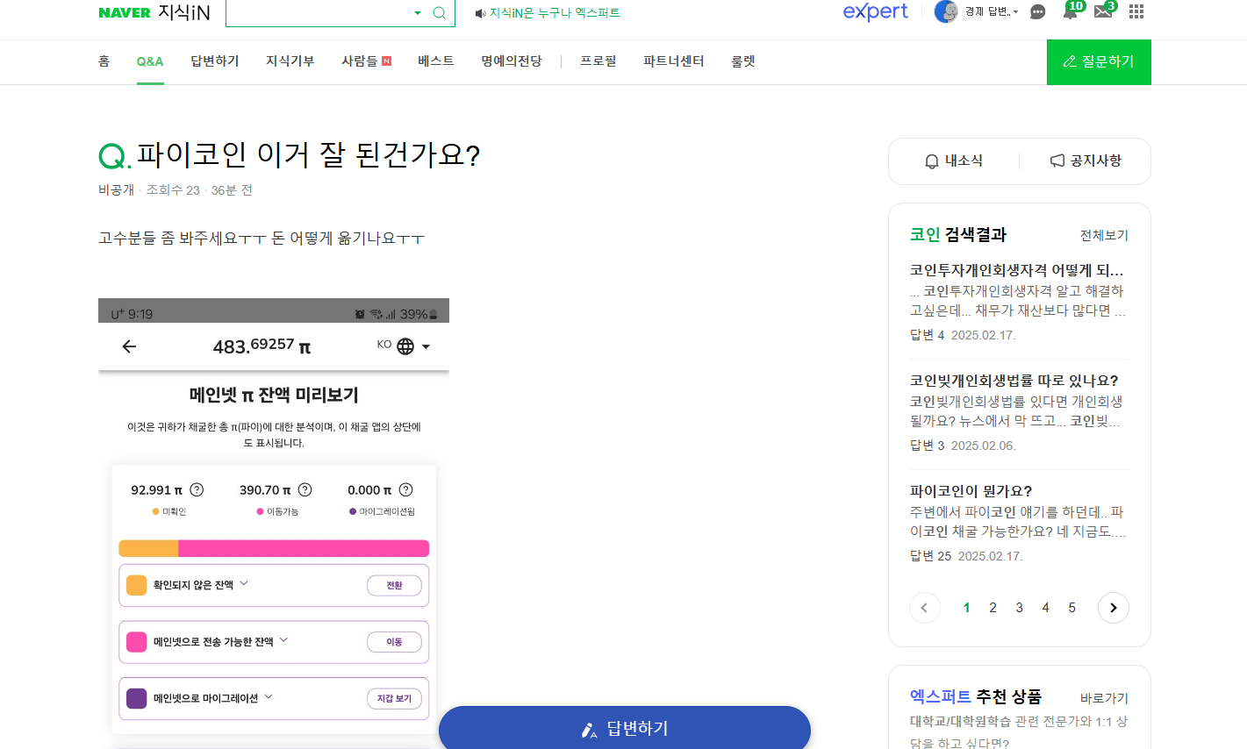The height and width of the screenshot is (749, 1247).
Task: Click the 내소식 bell button
Action: pyautogui.click(x=954, y=161)
